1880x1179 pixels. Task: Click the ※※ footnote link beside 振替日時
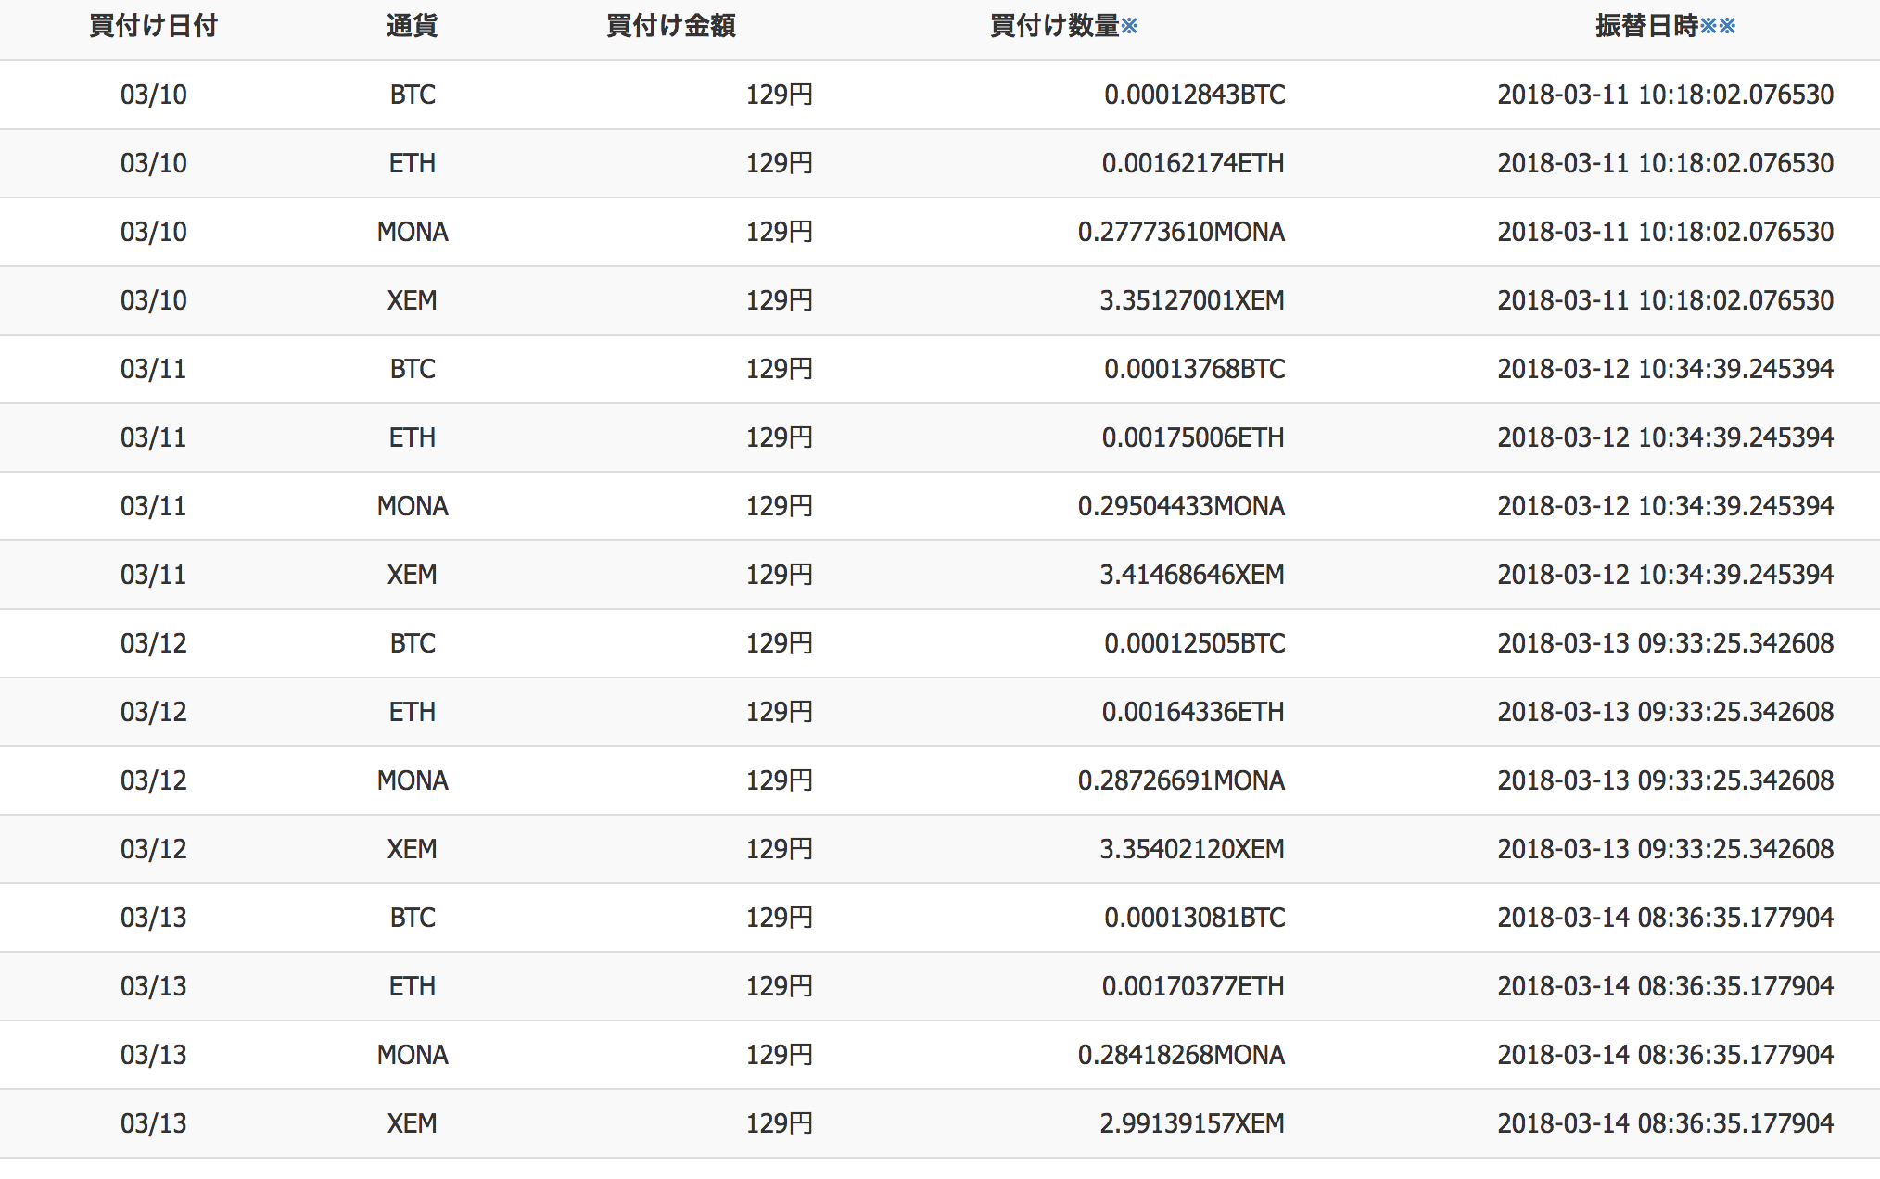1718,26
